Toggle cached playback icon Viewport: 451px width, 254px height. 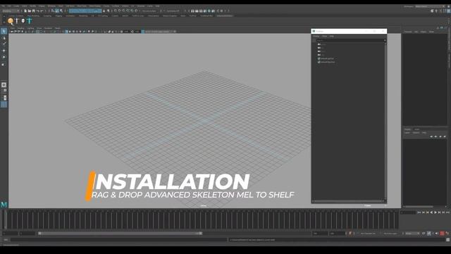(429, 234)
